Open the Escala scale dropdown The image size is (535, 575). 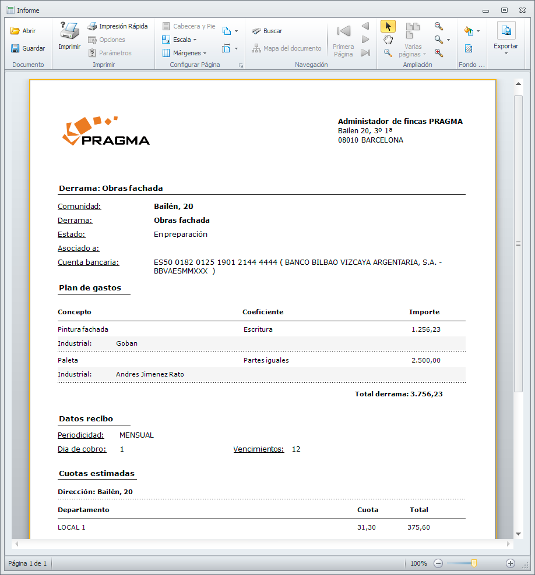tap(179, 40)
